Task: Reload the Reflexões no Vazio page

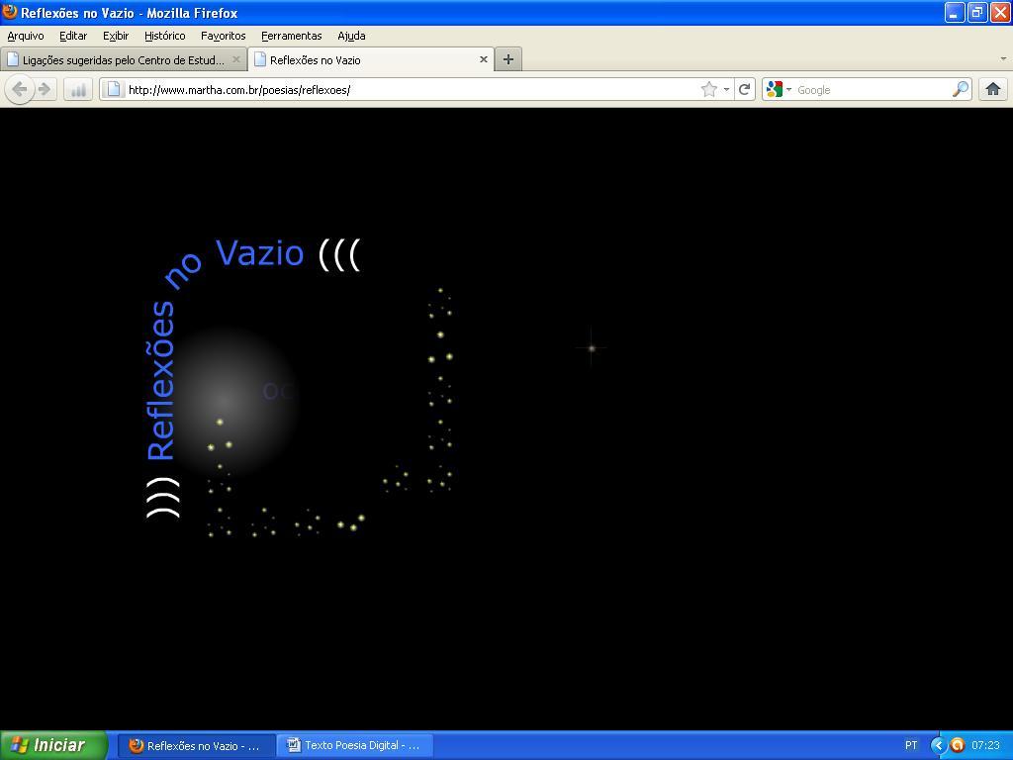Action: pyautogui.click(x=744, y=89)
